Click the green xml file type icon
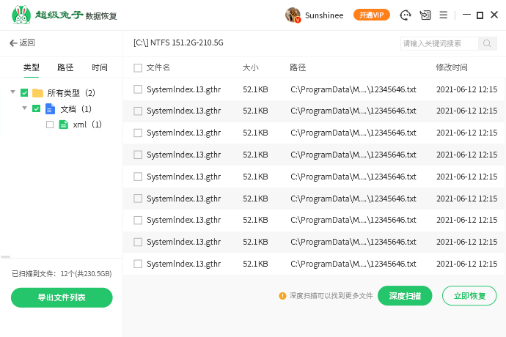The image size is (506, 337). pyautogui.click(x=63, y=125)
